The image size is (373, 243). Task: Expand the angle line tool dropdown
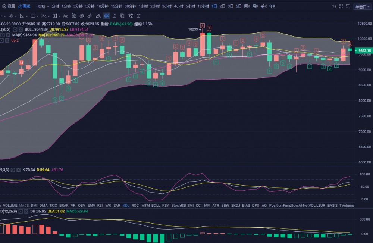26,16
